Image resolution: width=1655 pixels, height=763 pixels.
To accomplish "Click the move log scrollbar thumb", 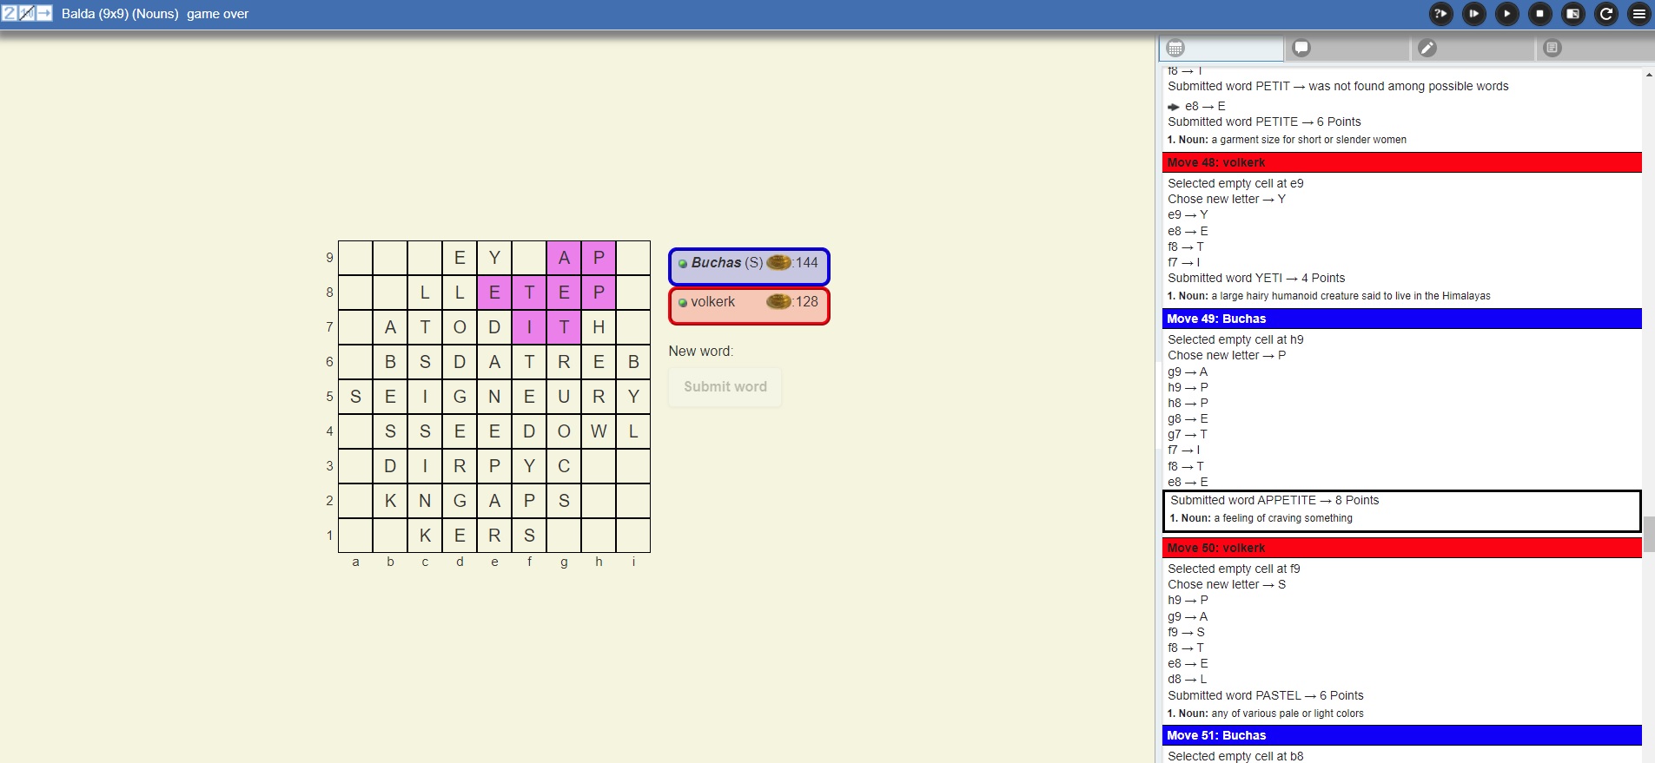I will (1648, 534).
